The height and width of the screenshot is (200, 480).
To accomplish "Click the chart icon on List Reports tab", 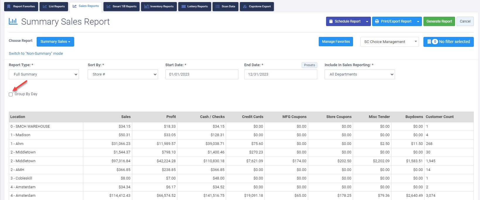I will pyautogui.click(x=45, y=6).
